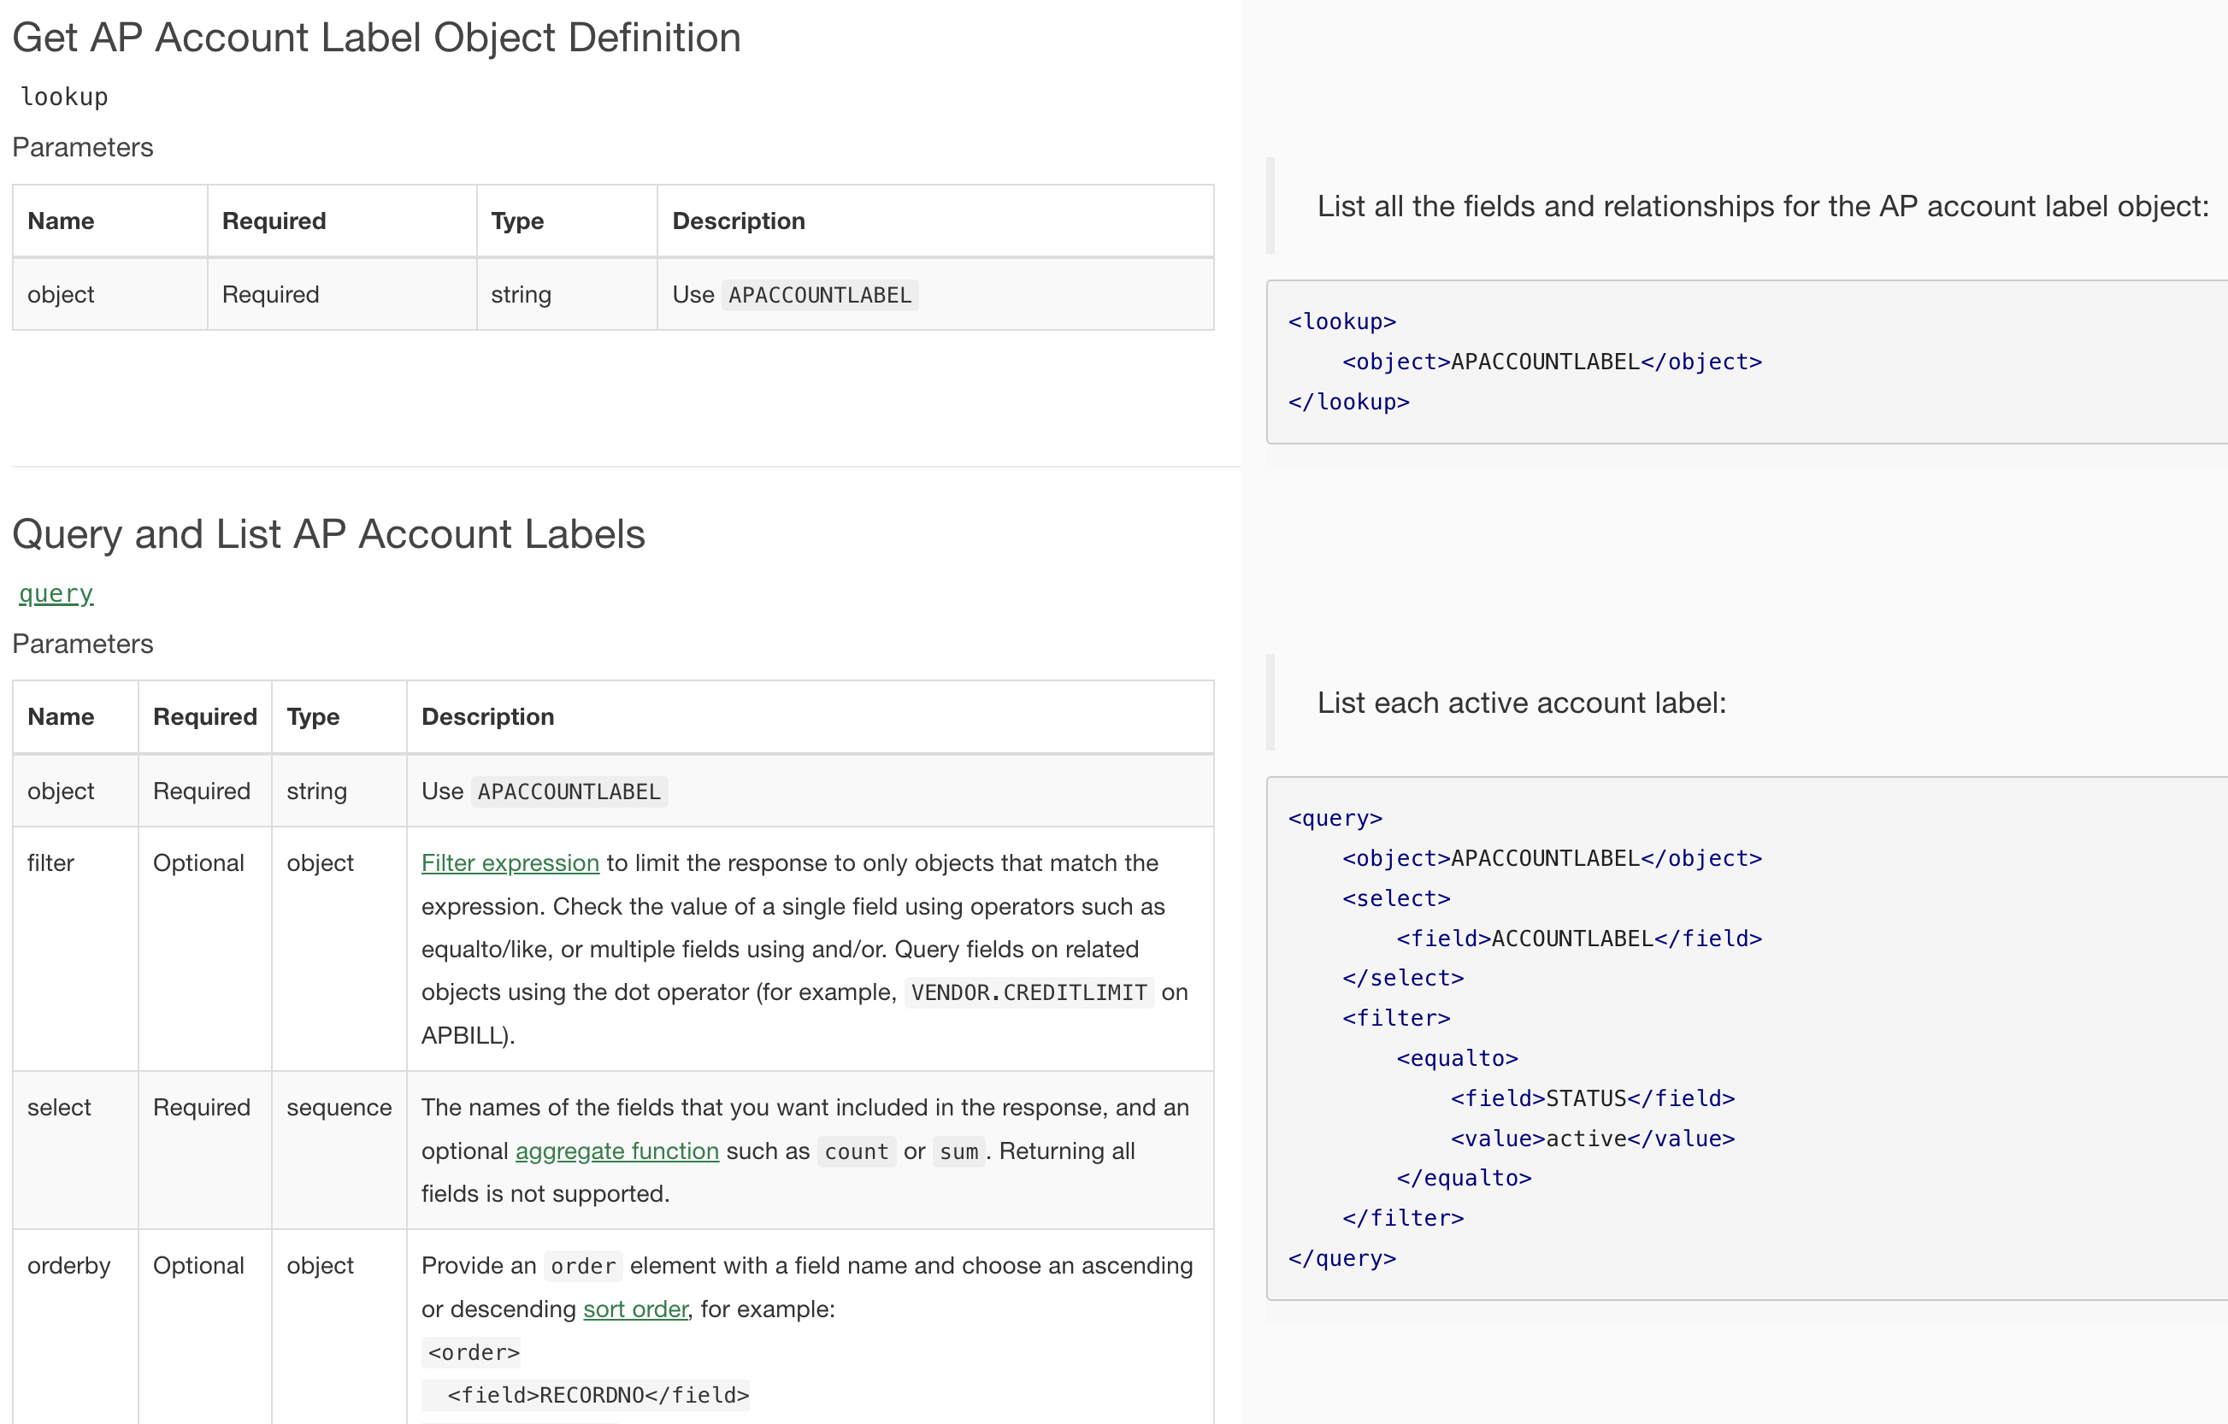The height and width of the screenshot is (1424, 2228).
Task: Click the VENDOR.CREDITLIMIT code snippet
Action: coord(1028,992)
